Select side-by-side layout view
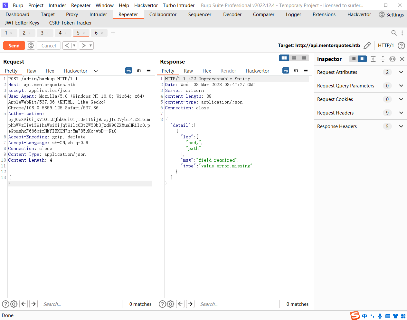This screenshot has height=320, width=407. (284, 58)
